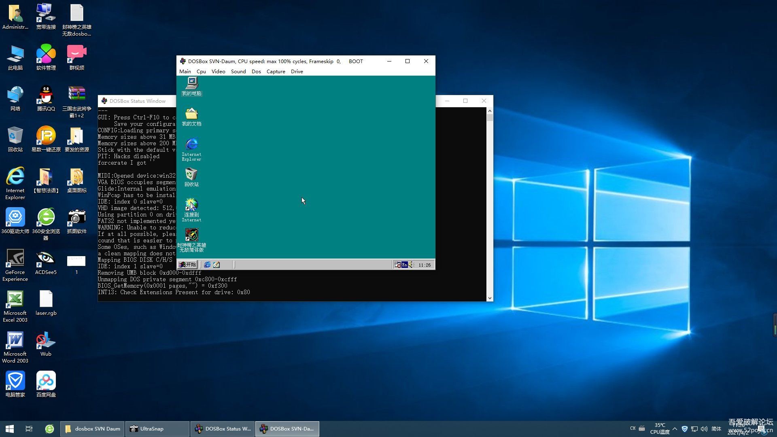Launch 封神榜之英雄无敌简体版 game shortcut
This screenshot has width=777, height=437.
191,235
